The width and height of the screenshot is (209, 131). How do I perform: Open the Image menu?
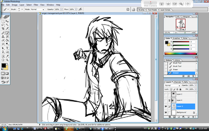pyautogui.click(x=15, y=5)
